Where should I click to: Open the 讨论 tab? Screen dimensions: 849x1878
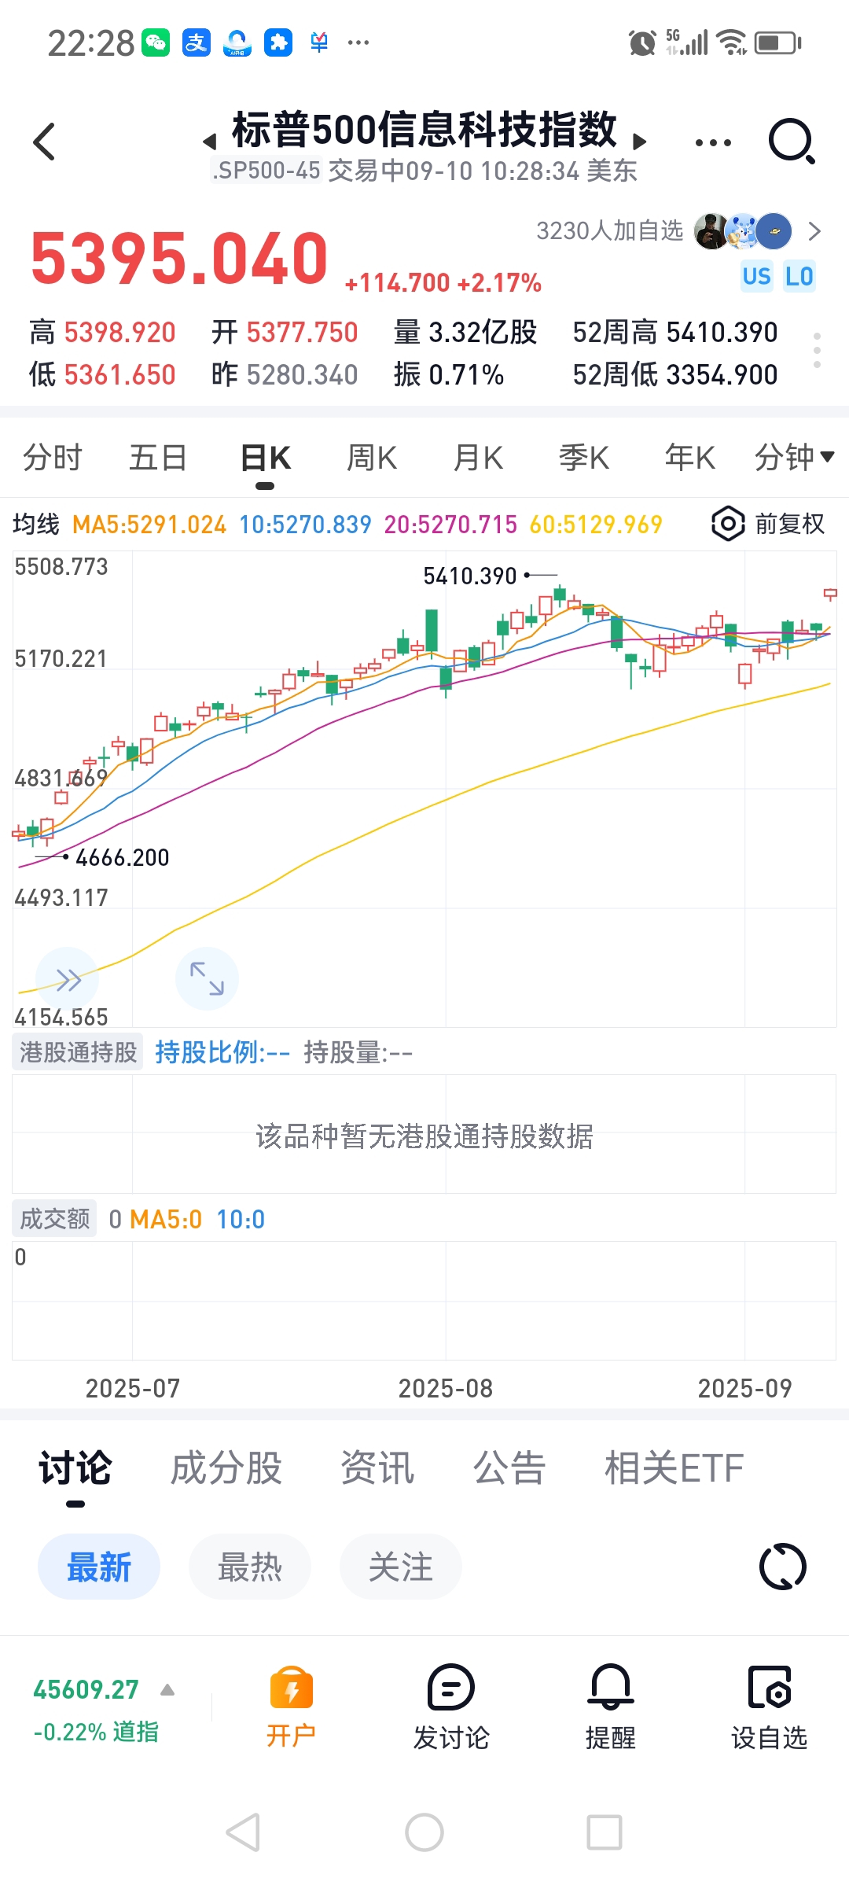[75, 1468]
